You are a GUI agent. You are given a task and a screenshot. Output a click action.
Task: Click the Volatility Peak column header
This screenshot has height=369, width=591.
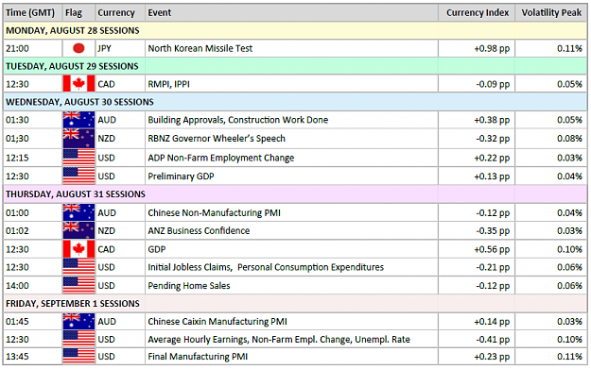coord(551,13)
